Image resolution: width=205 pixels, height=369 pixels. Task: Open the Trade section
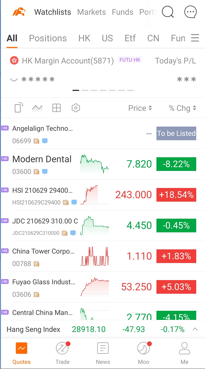pos(62,352)
